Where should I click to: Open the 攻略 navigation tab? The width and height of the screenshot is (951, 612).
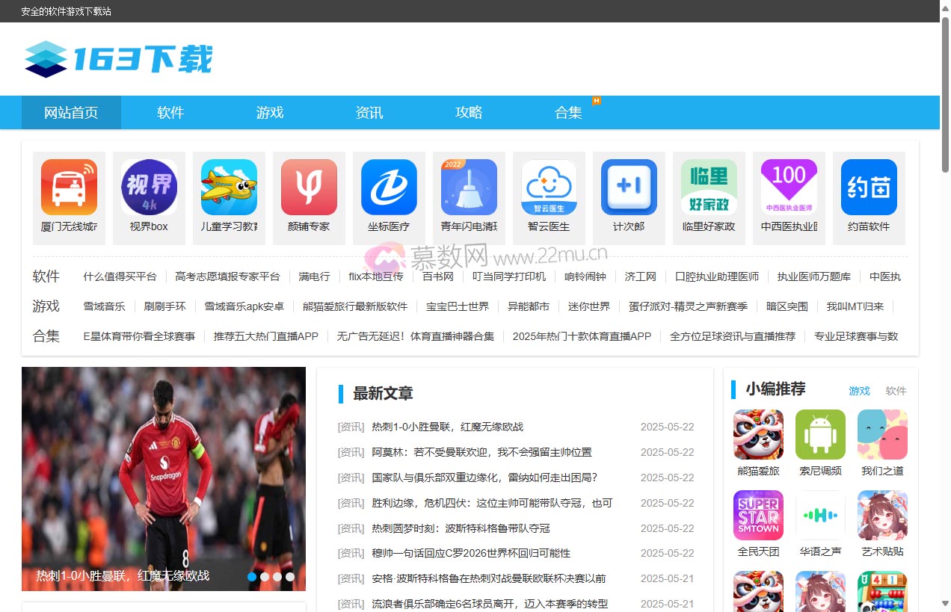click(469, 112)
